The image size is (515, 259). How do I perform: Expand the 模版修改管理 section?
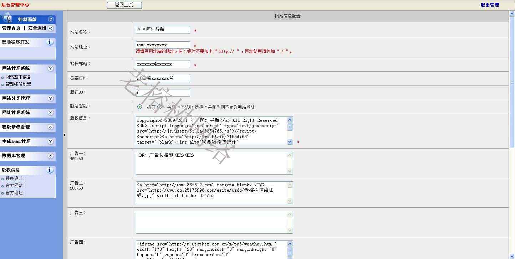click(x=51, y=127)
